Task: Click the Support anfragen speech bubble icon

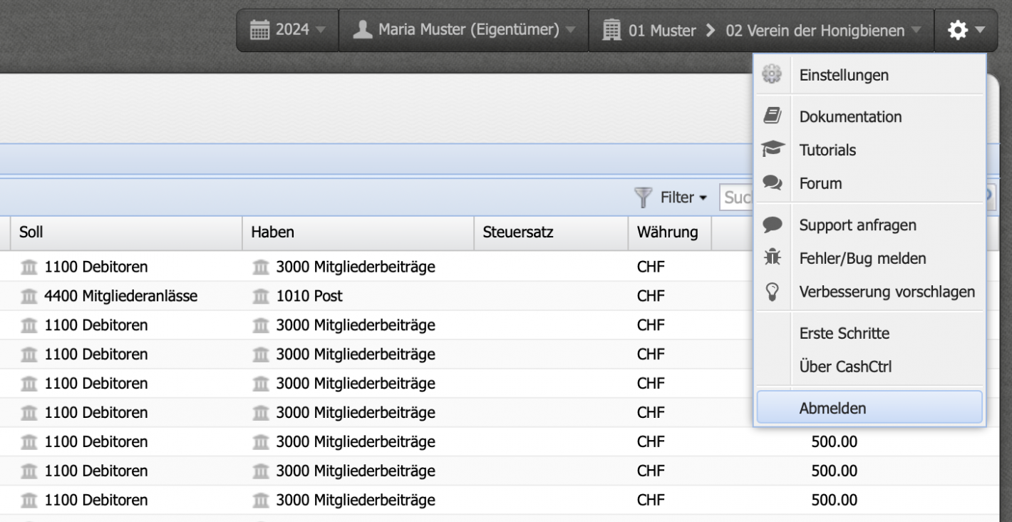Action: 772,225
